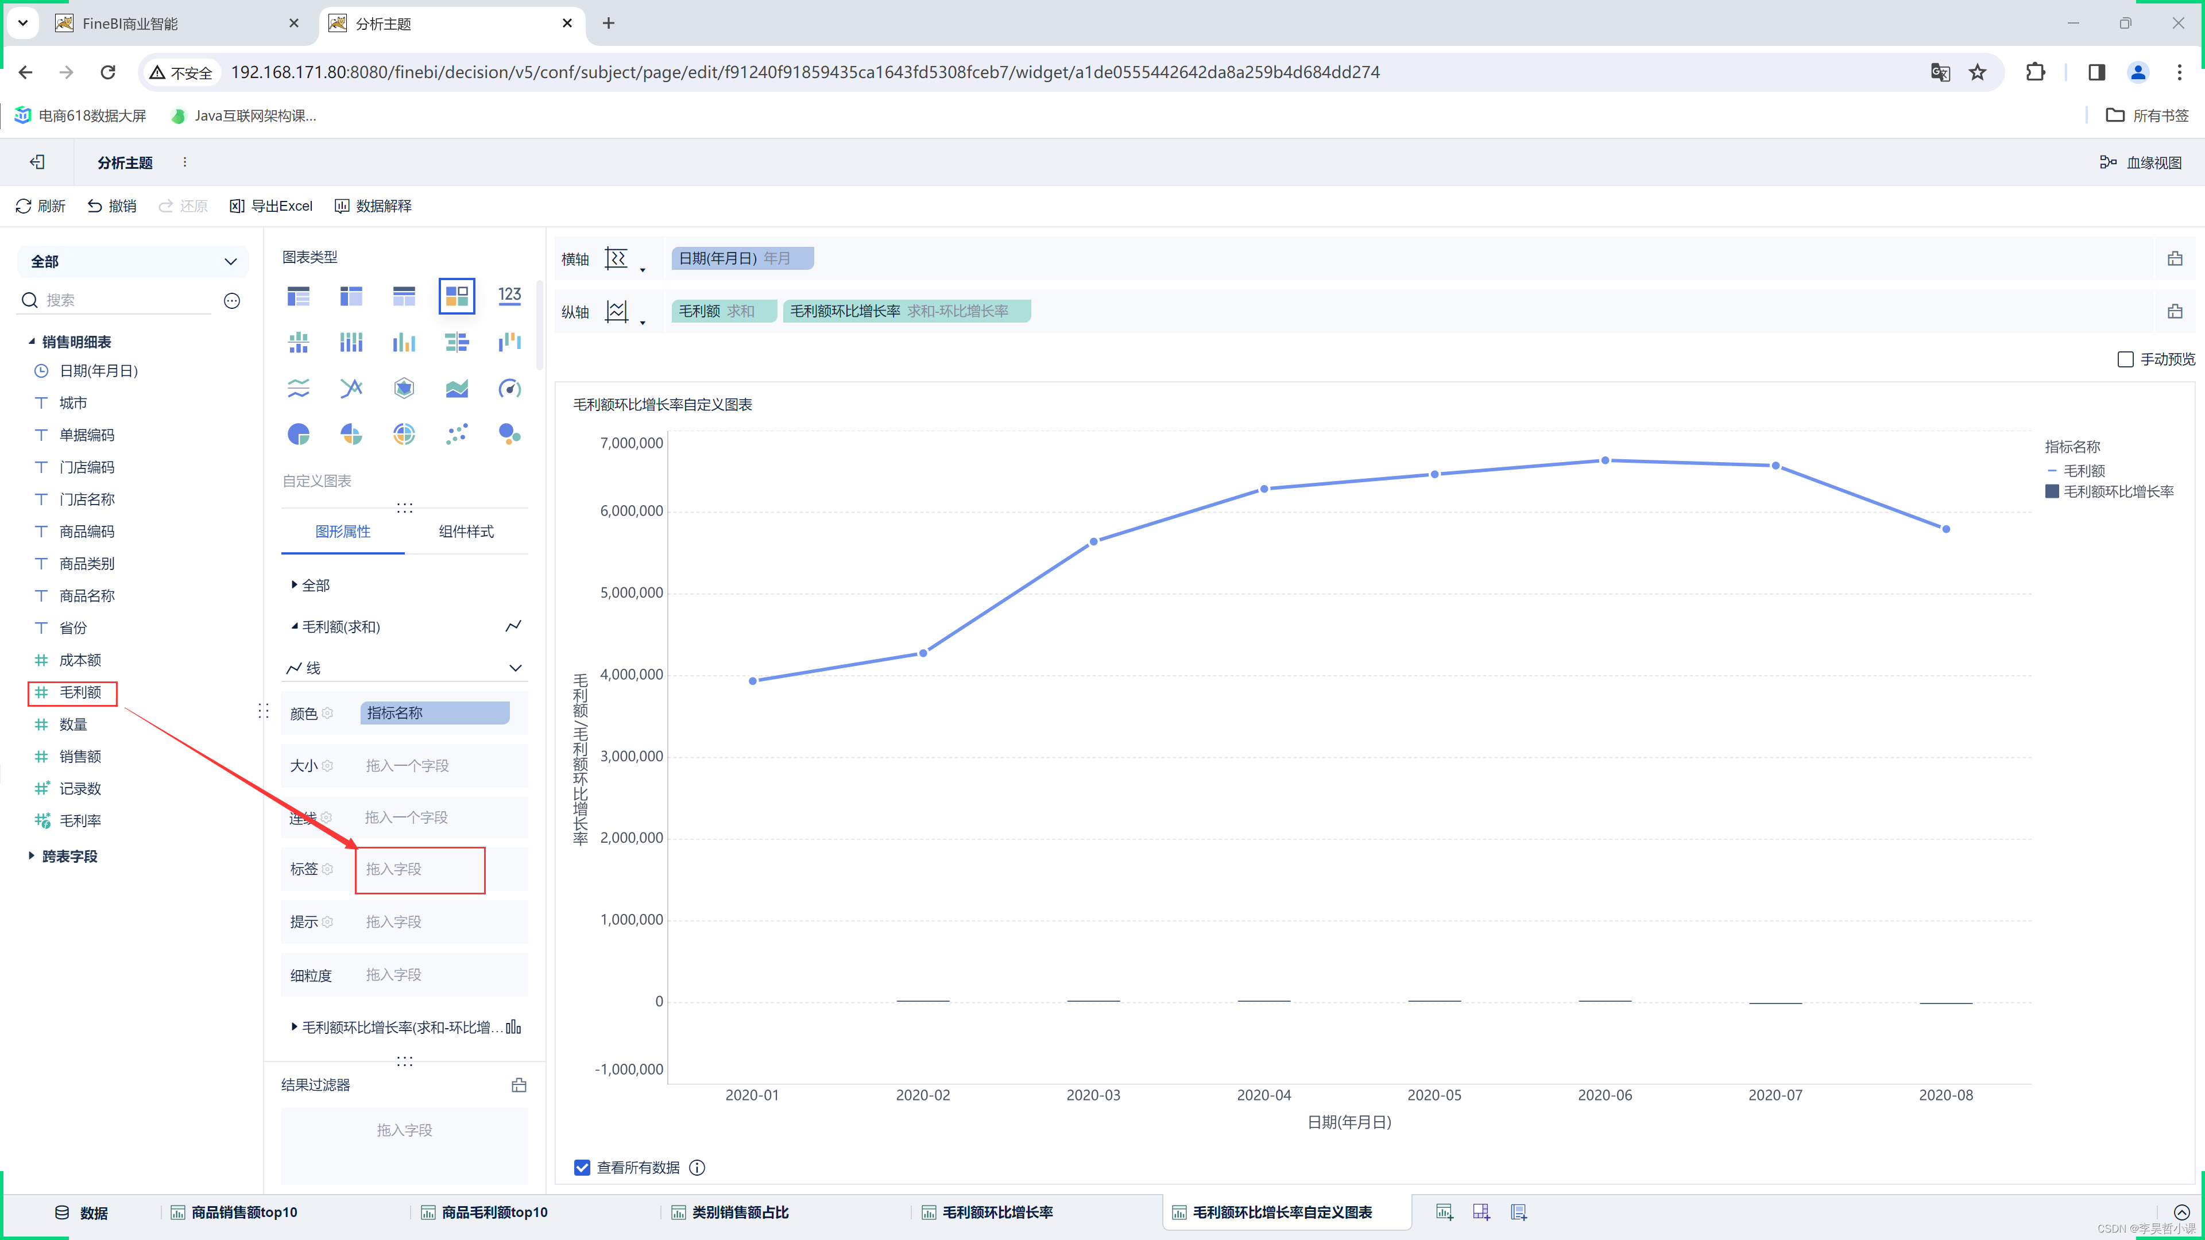The height and width of the screenshot is (1240, 2205).
Task: Open the 毛利额环比增长率 bottom tab
Action: click(988, 1212)
